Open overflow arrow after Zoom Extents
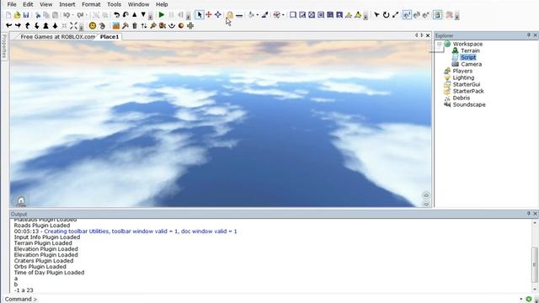This screenshot has width=539, height=303. tap(82, 27)
